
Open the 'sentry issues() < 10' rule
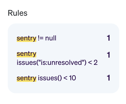63,78
